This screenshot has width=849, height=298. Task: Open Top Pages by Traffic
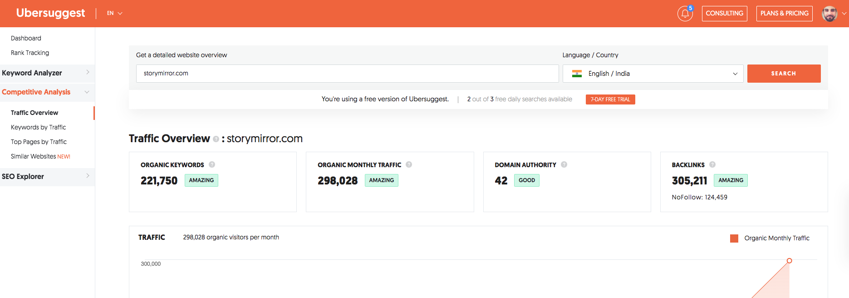click(x=39, y=142)
